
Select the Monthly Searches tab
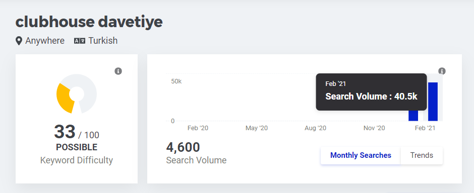pyautogui.click(x=361, y=155)
